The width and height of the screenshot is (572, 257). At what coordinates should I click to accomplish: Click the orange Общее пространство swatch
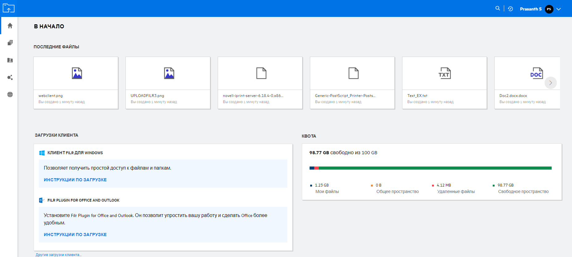pos(372,186)
